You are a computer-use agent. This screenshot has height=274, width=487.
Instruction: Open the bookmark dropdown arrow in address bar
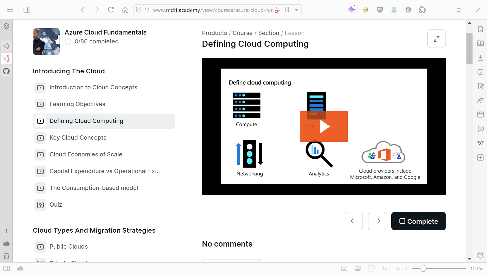pyautogui.click(x=297, y=10)
